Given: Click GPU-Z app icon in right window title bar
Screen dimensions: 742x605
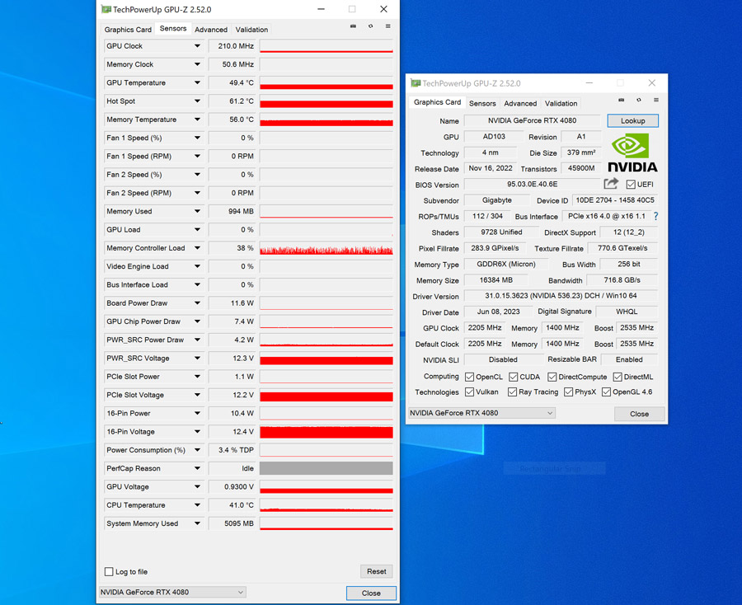Looking at the screenshot, I should [x=416, y=83].
